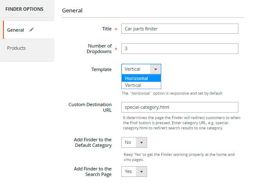Click the FINDER OPTIONS panel header
Viewport: 259px width, 194px height.
24,9
